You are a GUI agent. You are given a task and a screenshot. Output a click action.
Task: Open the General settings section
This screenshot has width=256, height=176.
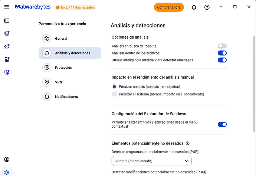point(61,39)
